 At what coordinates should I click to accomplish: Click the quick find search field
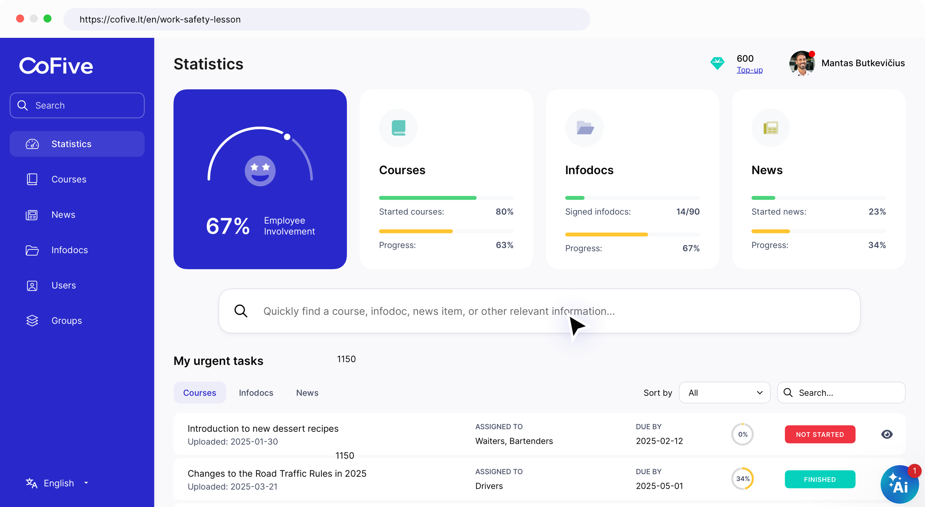(539, 311)
